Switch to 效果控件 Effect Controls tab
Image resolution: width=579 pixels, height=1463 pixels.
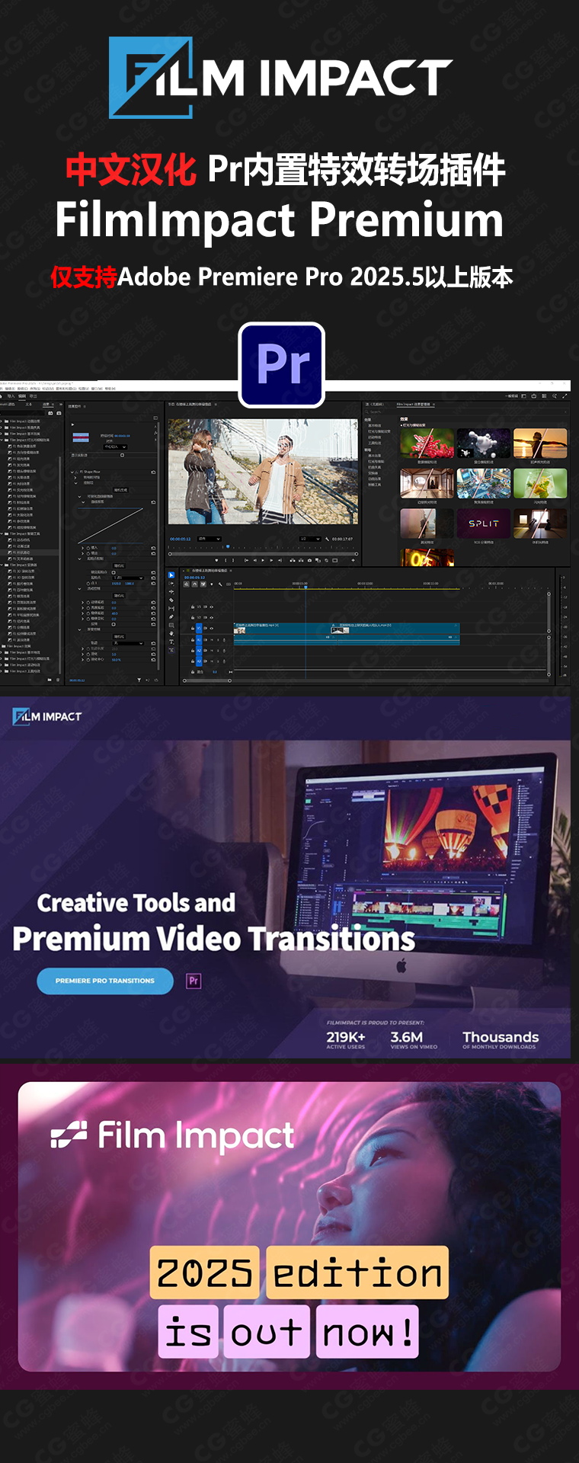[x=75, y=406]
